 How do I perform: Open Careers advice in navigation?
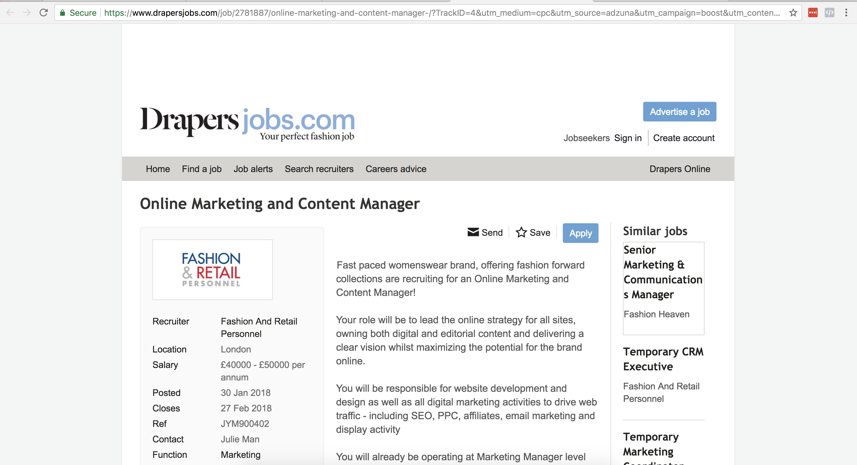tap(396, 168)
